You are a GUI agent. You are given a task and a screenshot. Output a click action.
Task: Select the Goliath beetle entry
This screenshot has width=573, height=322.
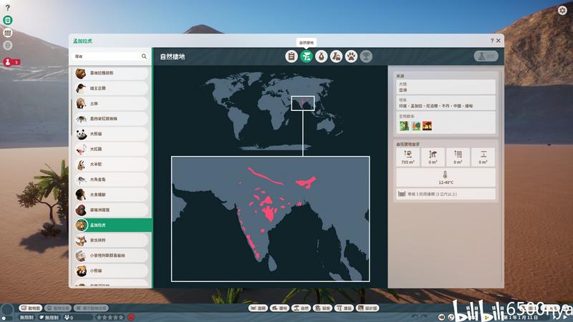click(x=111, y=180)
